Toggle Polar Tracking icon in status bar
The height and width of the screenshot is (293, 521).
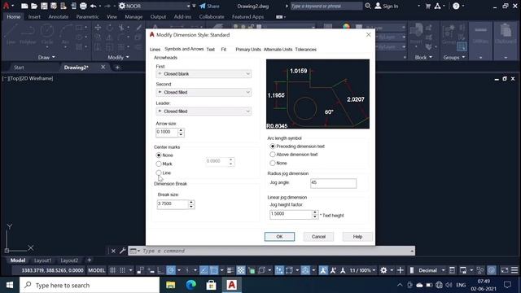click(x=171, y=270)
